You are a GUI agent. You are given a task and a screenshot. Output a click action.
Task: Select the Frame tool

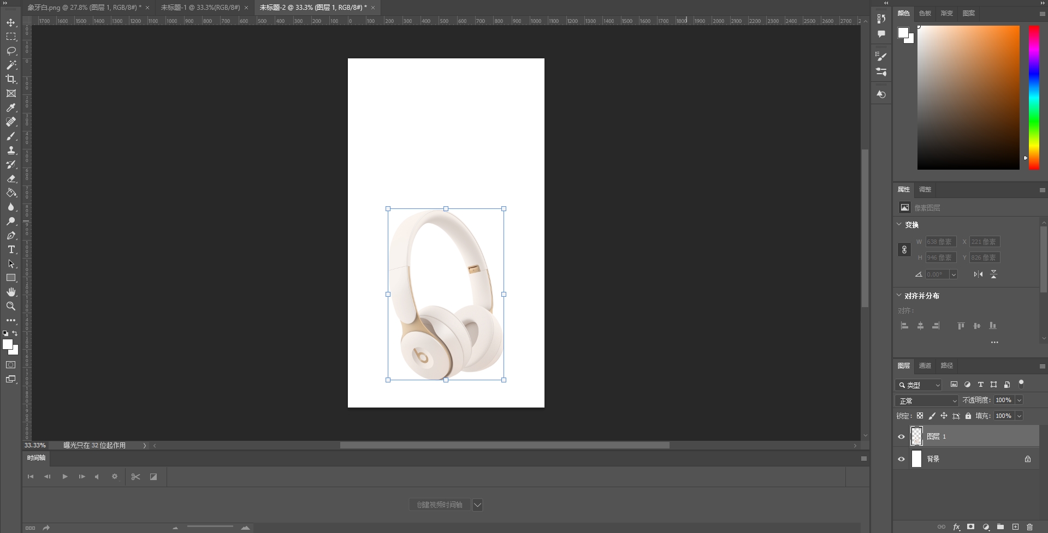click(x=11, y=94)
